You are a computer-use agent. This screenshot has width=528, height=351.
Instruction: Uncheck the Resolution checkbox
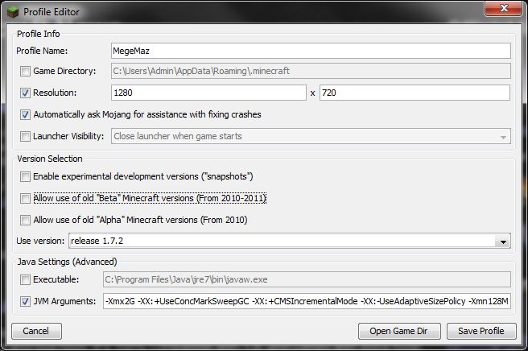click(25, 93)
